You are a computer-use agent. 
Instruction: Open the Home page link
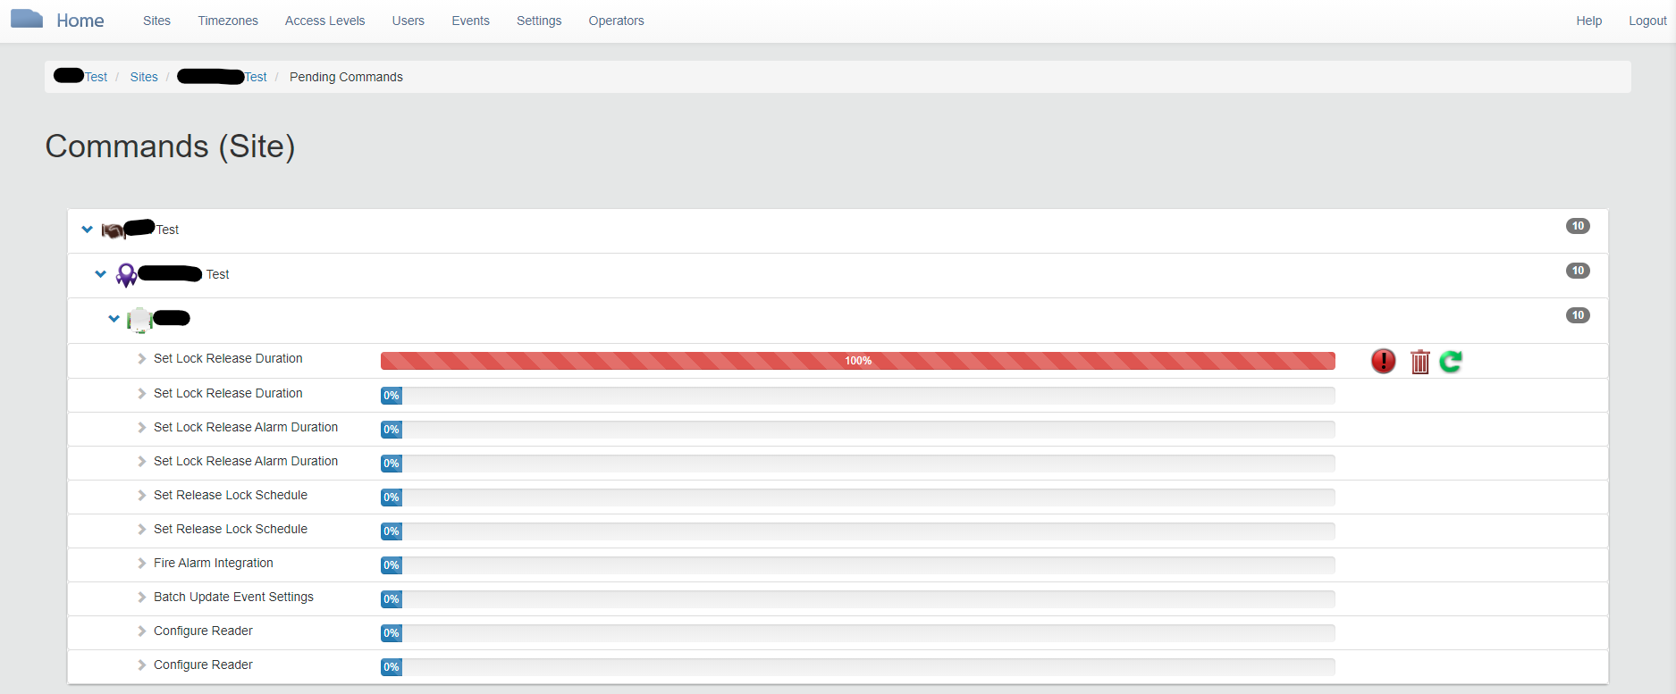click(80, 21)
